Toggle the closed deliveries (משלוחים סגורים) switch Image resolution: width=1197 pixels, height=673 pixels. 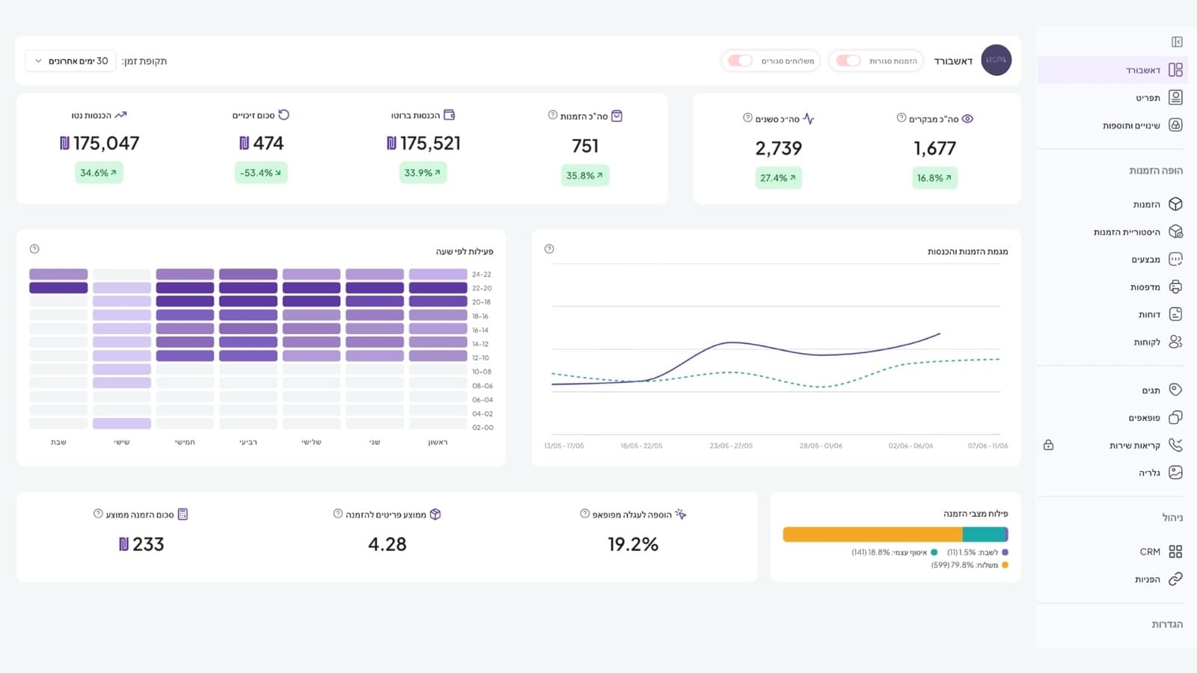(x=740, y=61)
